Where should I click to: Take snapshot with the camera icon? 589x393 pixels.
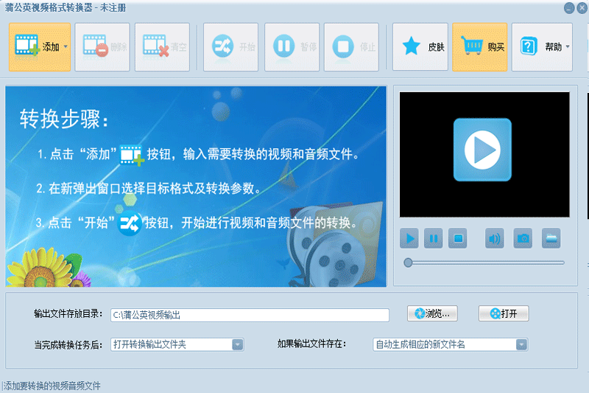click(x=523, y=238)
